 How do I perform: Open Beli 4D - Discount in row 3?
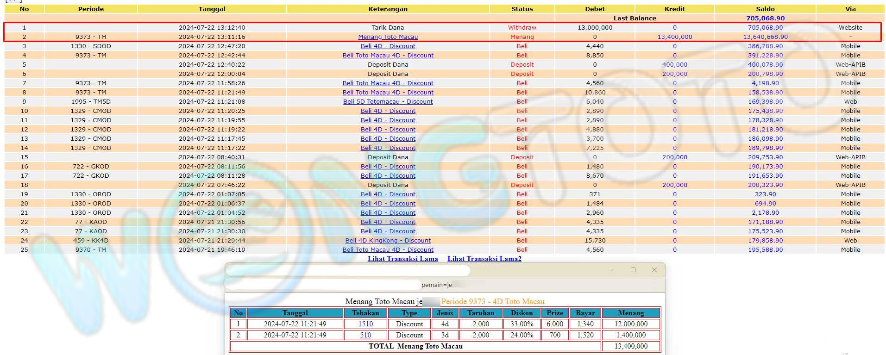pyautogui.click(x=388, y=46)
